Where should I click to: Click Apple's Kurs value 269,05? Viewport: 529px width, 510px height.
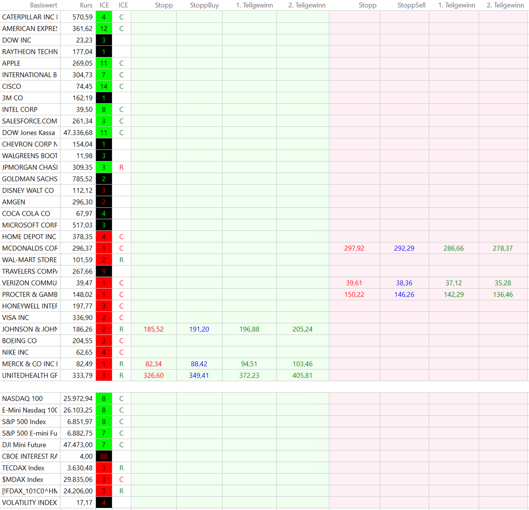point(82,63)
